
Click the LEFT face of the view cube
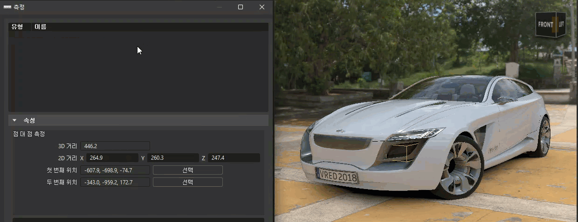tap(561, 23)
